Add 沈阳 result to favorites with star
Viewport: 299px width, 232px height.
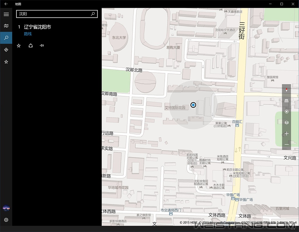point(19,46)
